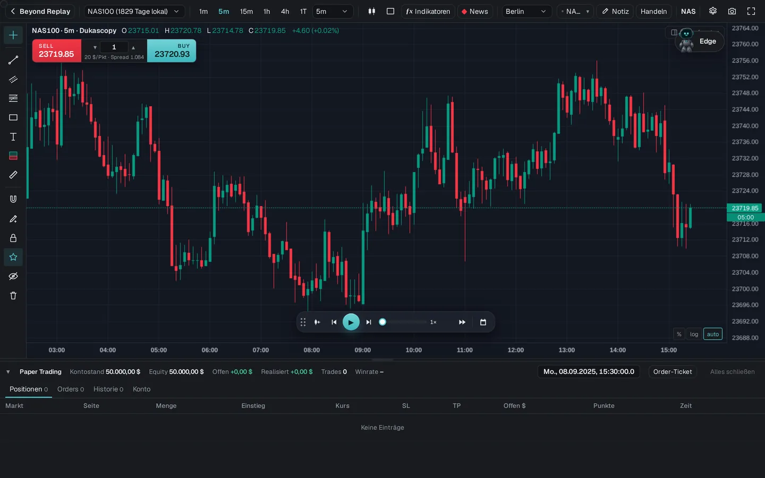
Task: Click the star favorites icon
Action: point(13,257)
